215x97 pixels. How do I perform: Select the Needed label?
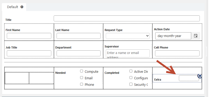click(x=60, y=73)
